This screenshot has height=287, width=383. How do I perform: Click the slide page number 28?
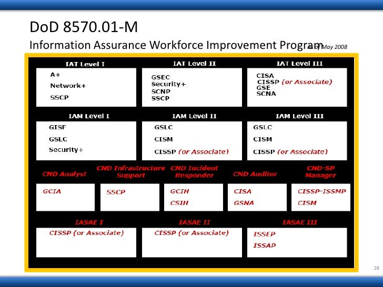click(376, 268)
